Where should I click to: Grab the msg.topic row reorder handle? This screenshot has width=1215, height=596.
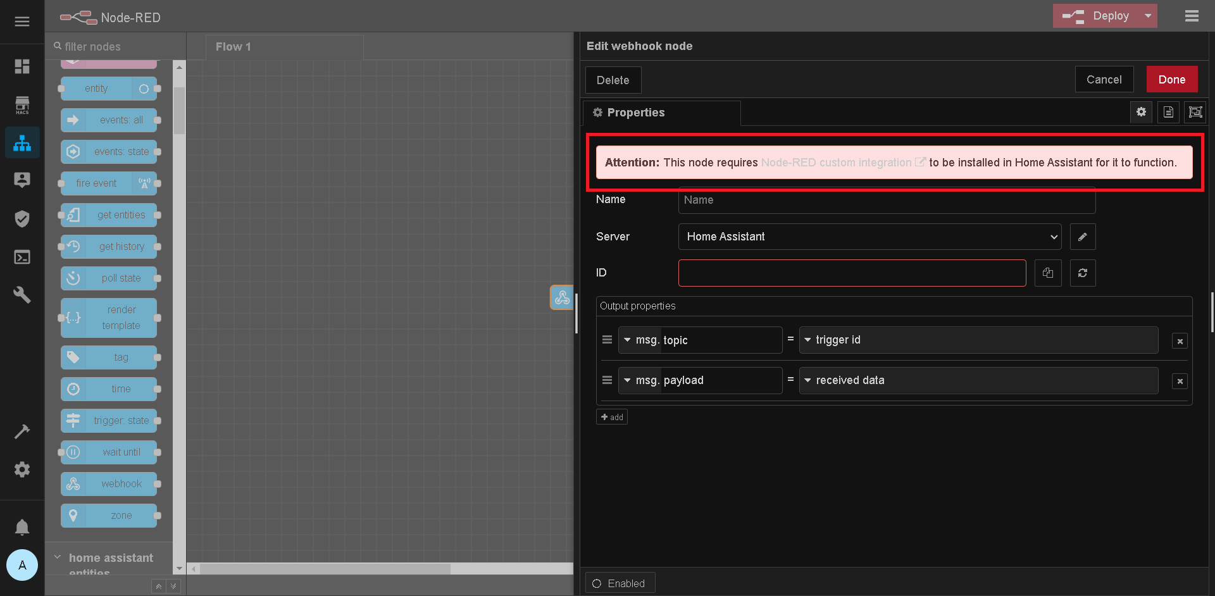point(607,340)
